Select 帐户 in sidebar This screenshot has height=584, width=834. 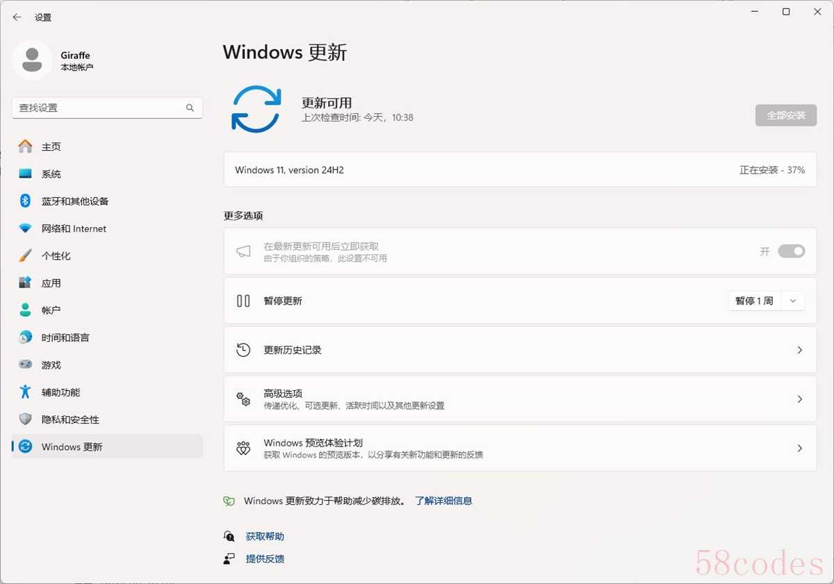coord(107,310)
